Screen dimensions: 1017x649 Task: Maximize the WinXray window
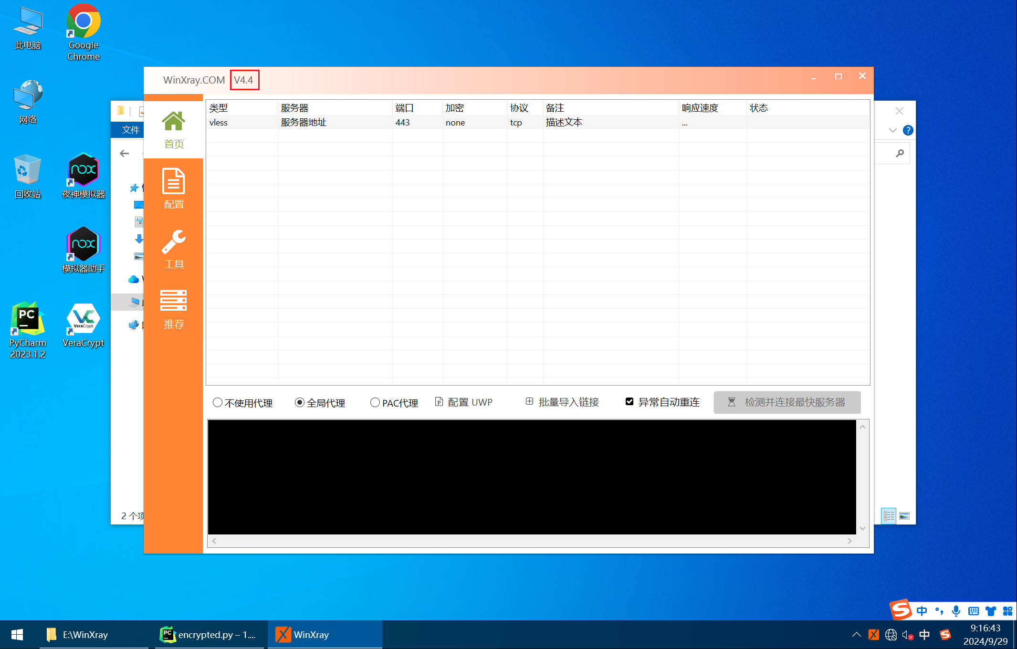pos(838,76)
